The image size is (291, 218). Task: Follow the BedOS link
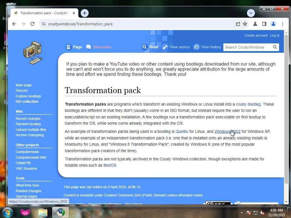point(110,165)
